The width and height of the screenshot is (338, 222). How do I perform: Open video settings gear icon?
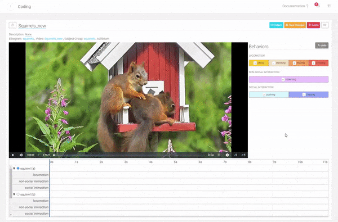pyautogui.click(x=227, y=155)
